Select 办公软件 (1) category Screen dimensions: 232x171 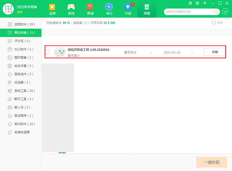tap(20, 49)
